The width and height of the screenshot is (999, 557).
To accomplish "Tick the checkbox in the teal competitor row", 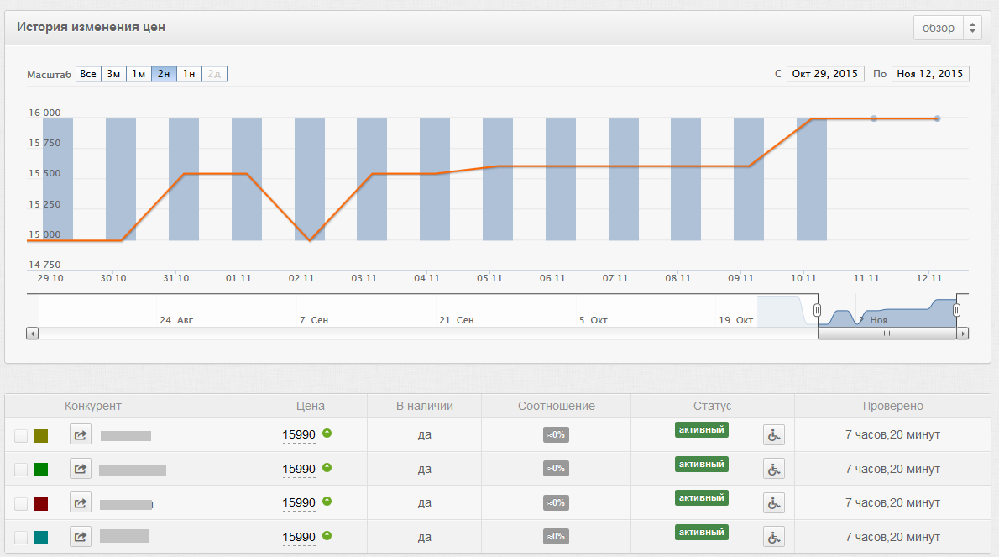I will 21,537.
